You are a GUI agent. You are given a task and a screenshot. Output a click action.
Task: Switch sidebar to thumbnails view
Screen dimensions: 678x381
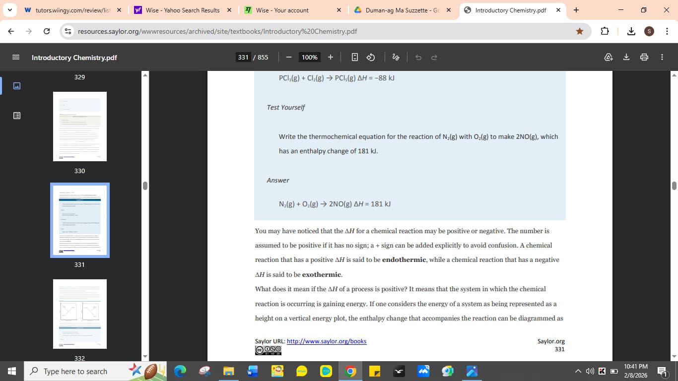[x=16, y=86]
